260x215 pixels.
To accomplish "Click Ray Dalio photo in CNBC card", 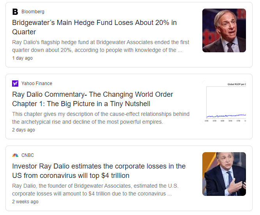I will [x=224, y=174].
